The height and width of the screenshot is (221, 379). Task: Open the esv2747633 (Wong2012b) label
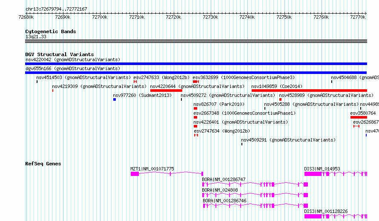click(161, 77)
